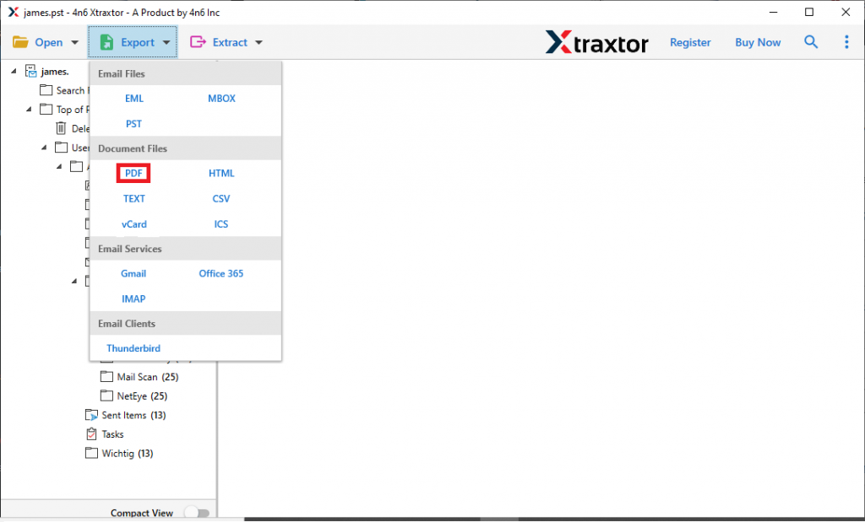The image size is (865, 522).
Task: Select the PDF export option
Action: pyautogui.click(x=133, y=173)
